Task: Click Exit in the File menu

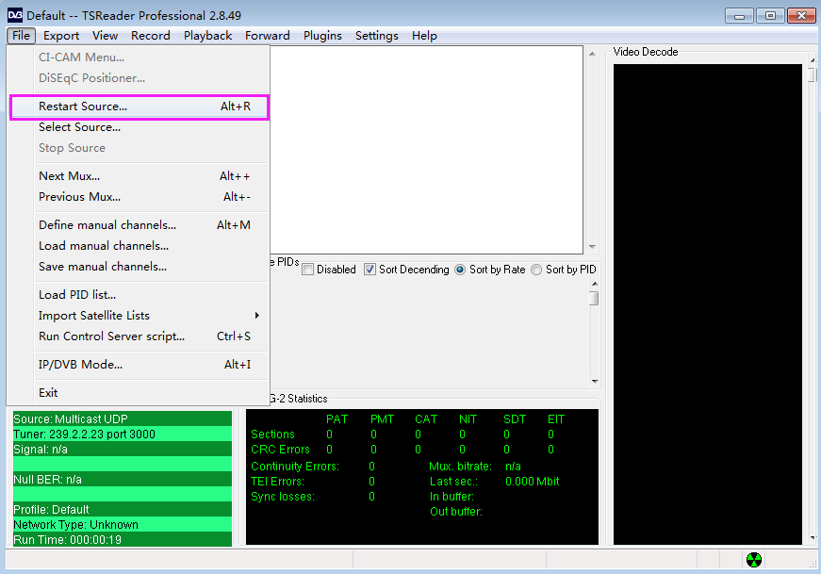Action: point(48,393)
